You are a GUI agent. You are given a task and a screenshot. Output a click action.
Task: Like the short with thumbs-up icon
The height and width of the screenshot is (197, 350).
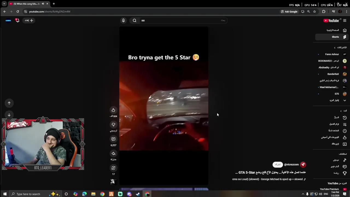113,110
